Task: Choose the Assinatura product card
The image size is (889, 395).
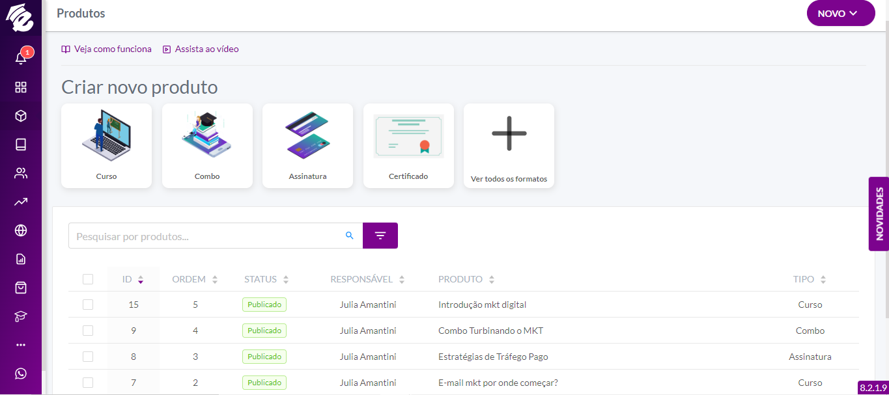Action: (x=307, y=146)
